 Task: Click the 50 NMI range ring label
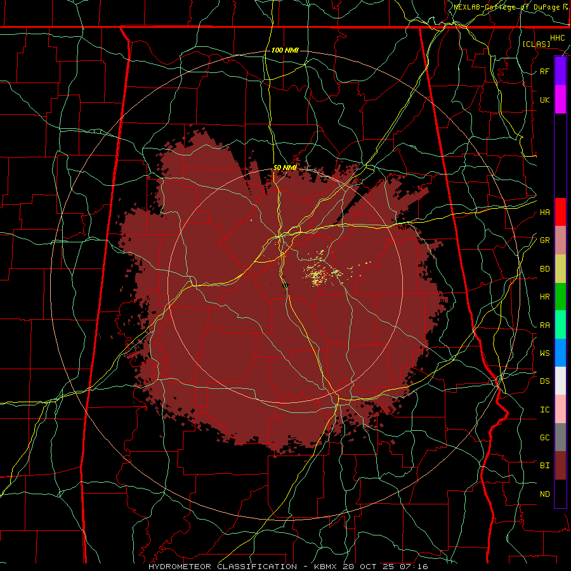click(x=285, y=167)
